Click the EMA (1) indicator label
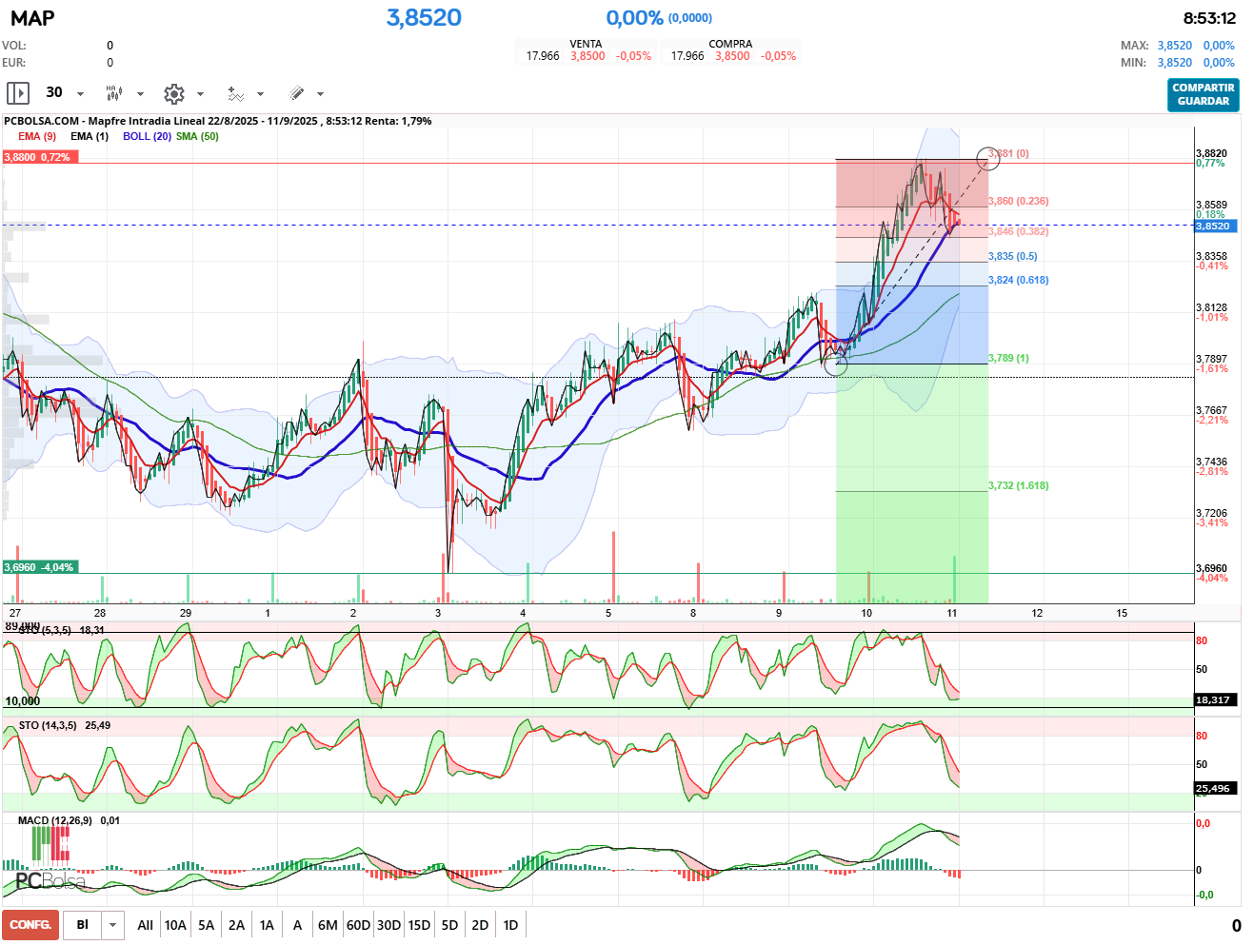Viewport: 1254px width, 945px height. 90,136
